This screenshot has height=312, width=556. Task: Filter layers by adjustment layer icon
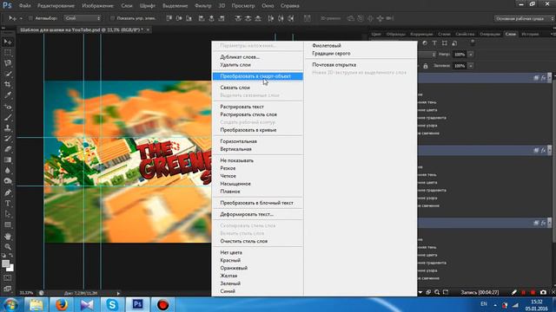tap(425, 43)
